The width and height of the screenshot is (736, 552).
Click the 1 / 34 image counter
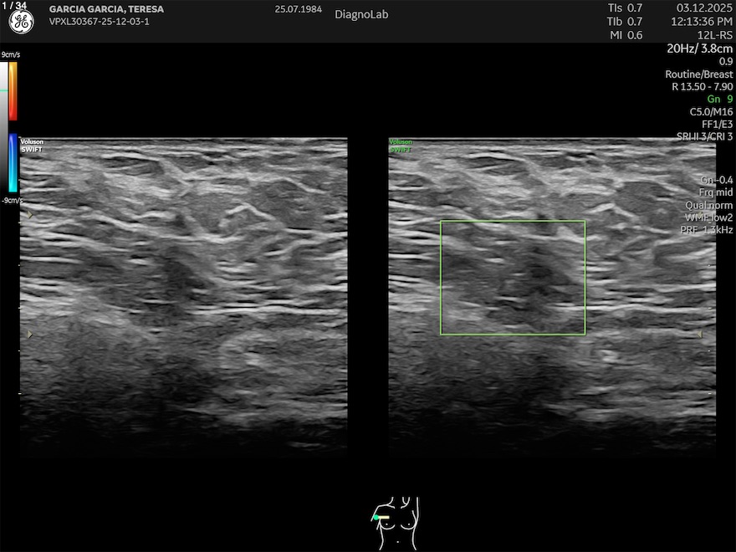14,6
